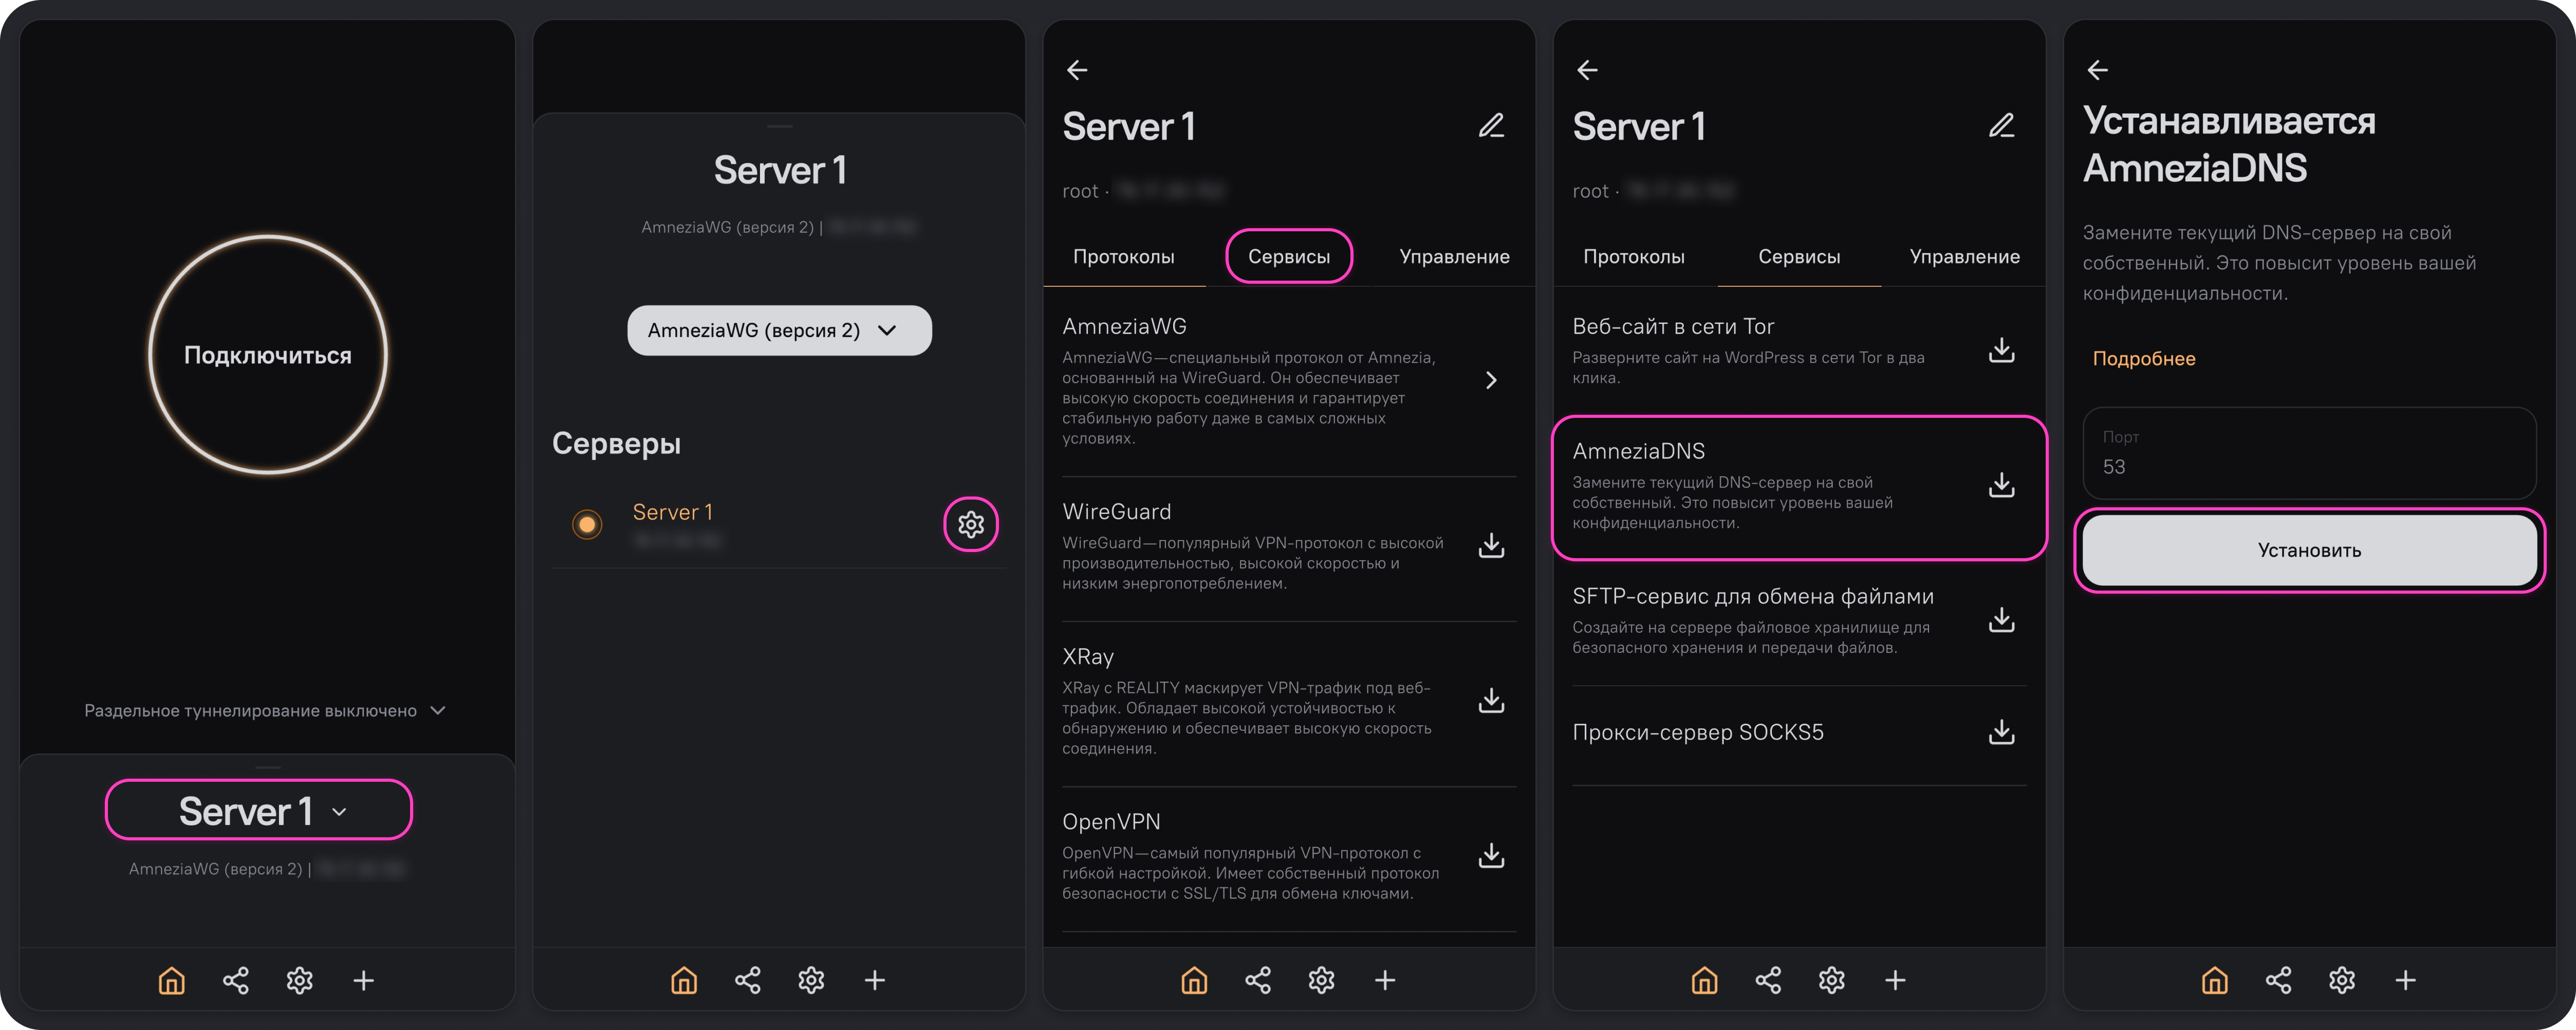This screenshot has width=2576, height=1030.
Task: Tap settings gear on AmneziaDNS install screen
Action: 2341,980
